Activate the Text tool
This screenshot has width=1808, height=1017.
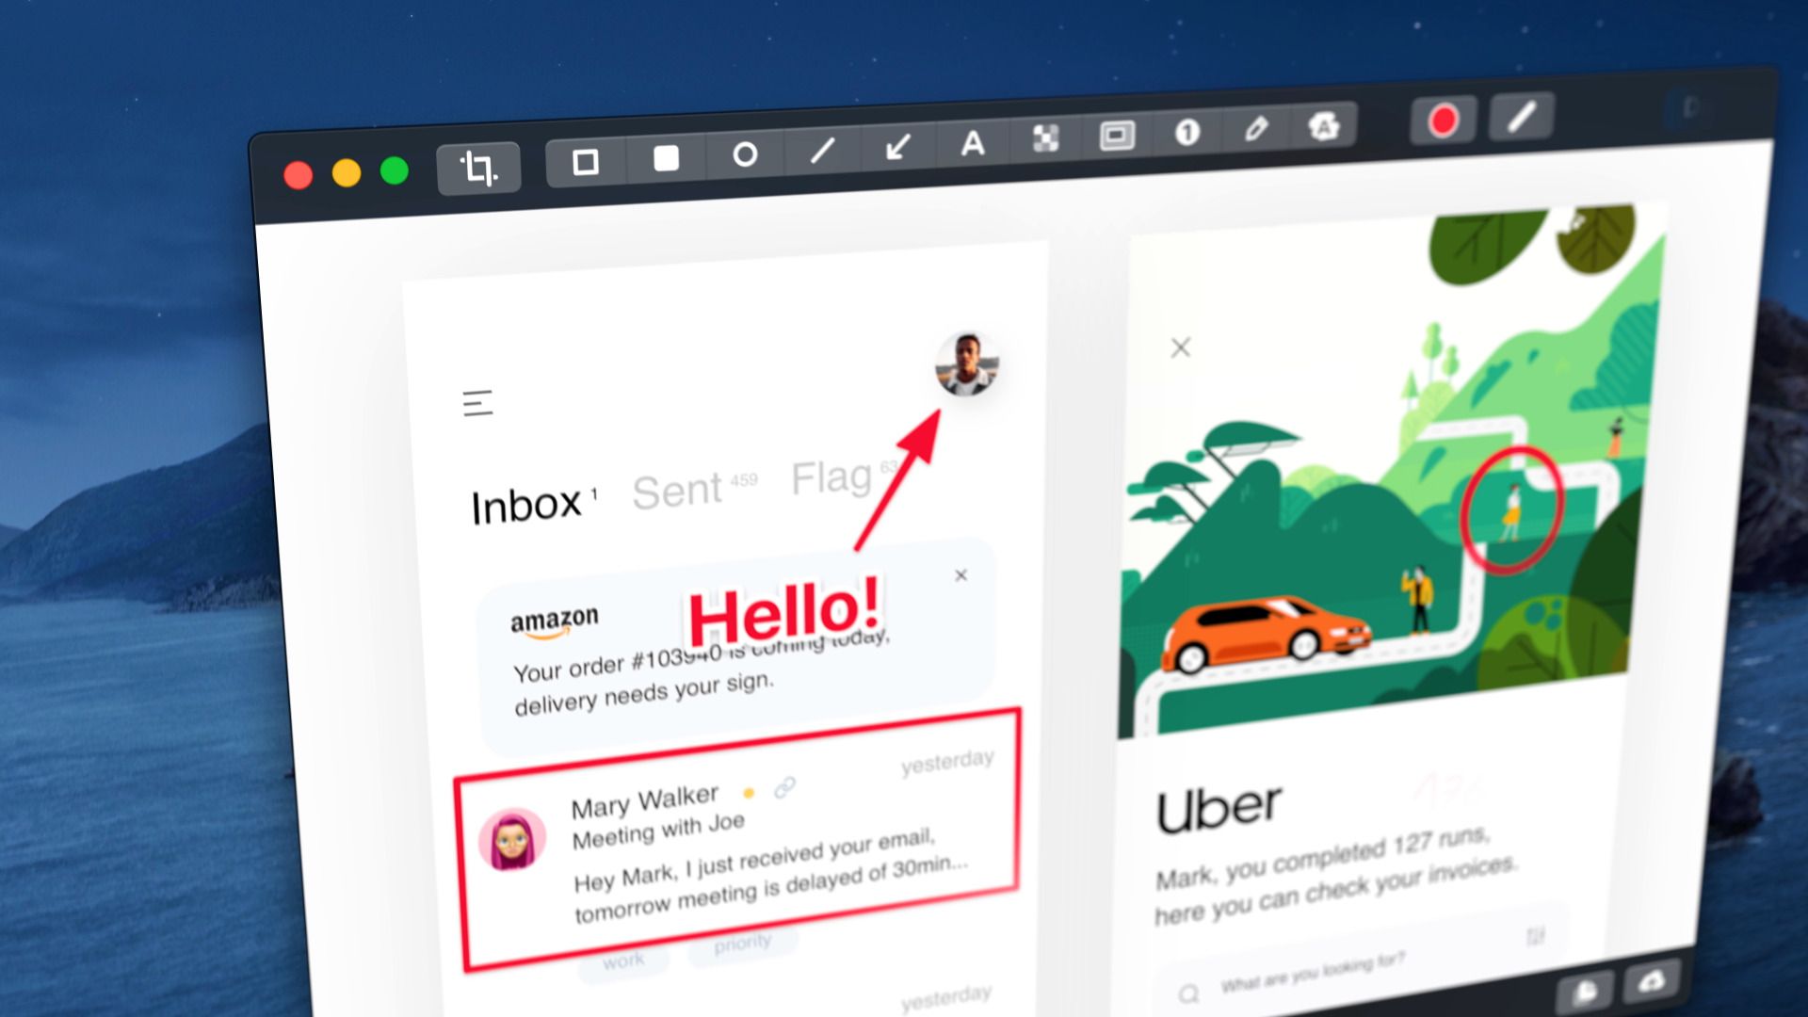coord(973,143)
